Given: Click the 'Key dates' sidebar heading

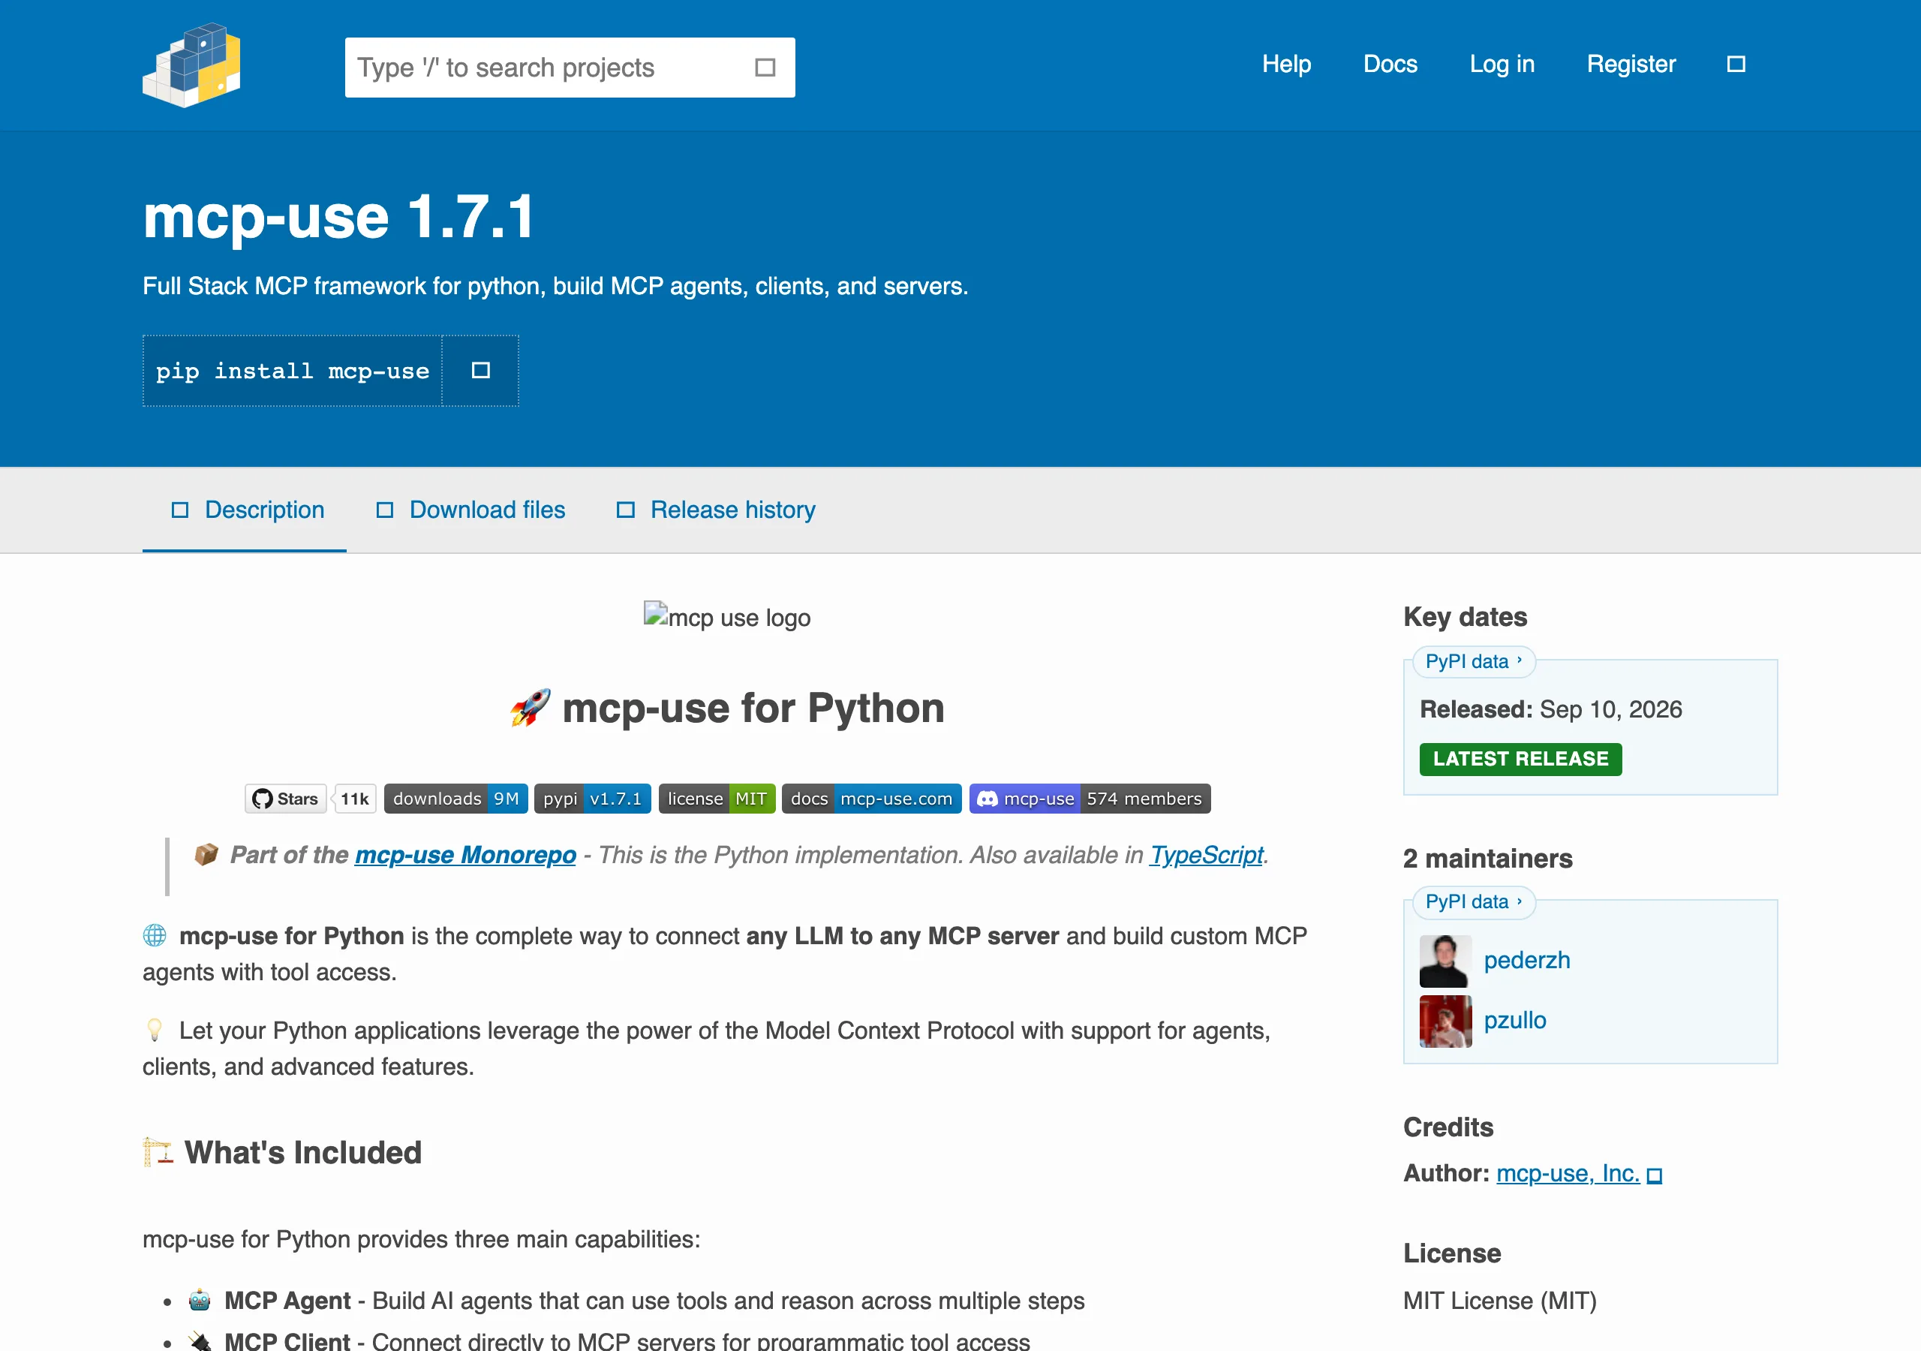Looking at the screenshot, I should point(1465,617).
